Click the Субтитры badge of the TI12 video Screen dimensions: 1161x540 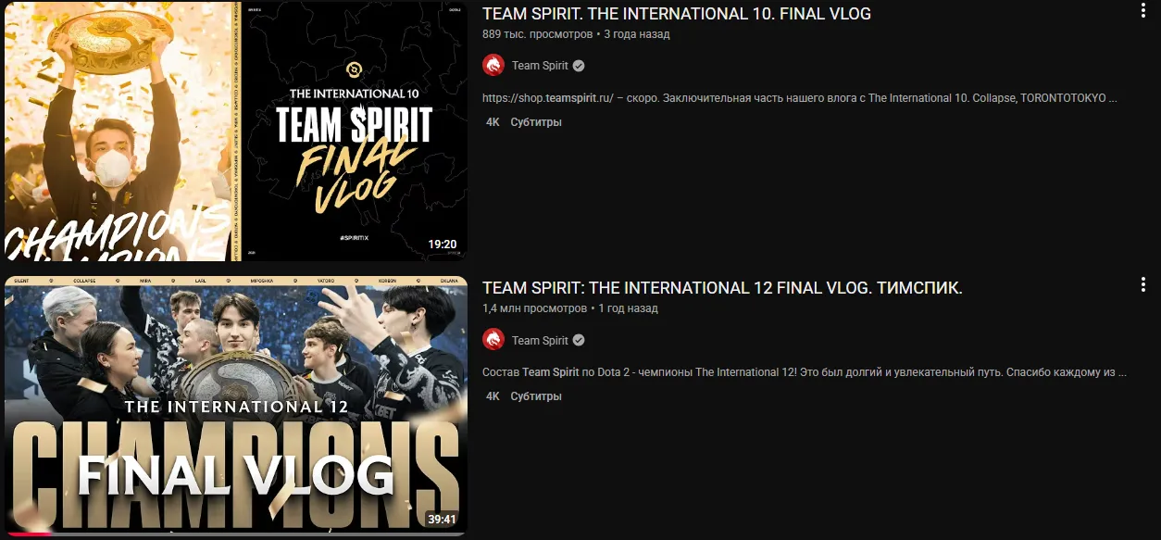[x=536, y=396]
